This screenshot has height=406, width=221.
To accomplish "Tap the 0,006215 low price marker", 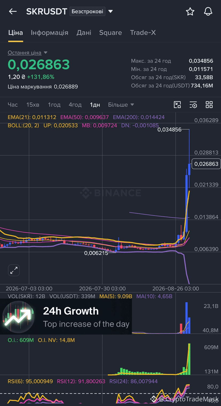I will coord(96,253).
